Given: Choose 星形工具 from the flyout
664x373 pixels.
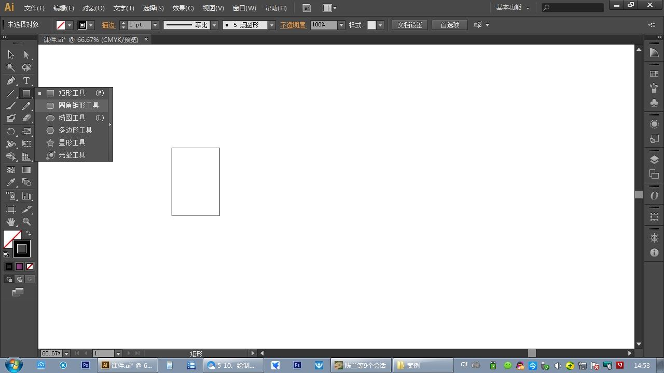Looking at the screenshot, I should (x=72, y=142).
